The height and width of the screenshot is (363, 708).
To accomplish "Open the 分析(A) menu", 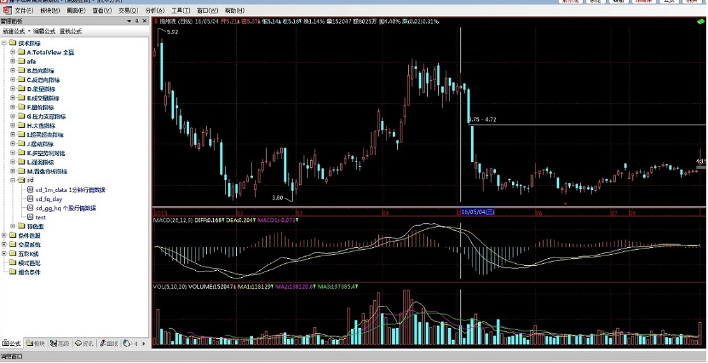I will (154, 11).
